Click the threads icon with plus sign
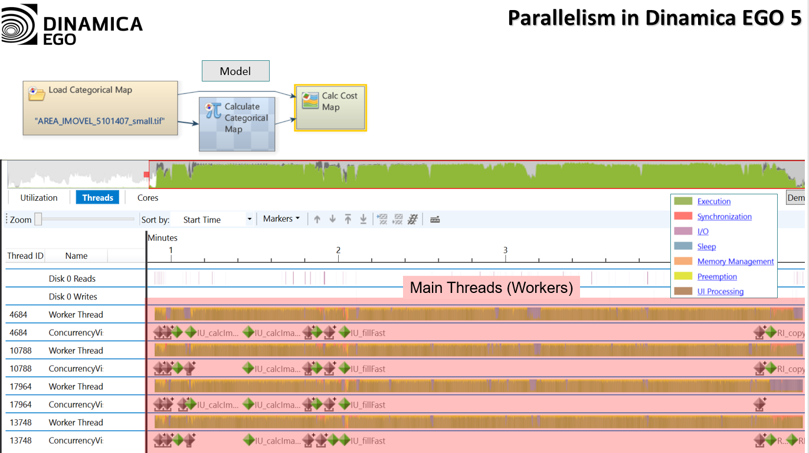This screenshot has width=809, height=453. 382,219
